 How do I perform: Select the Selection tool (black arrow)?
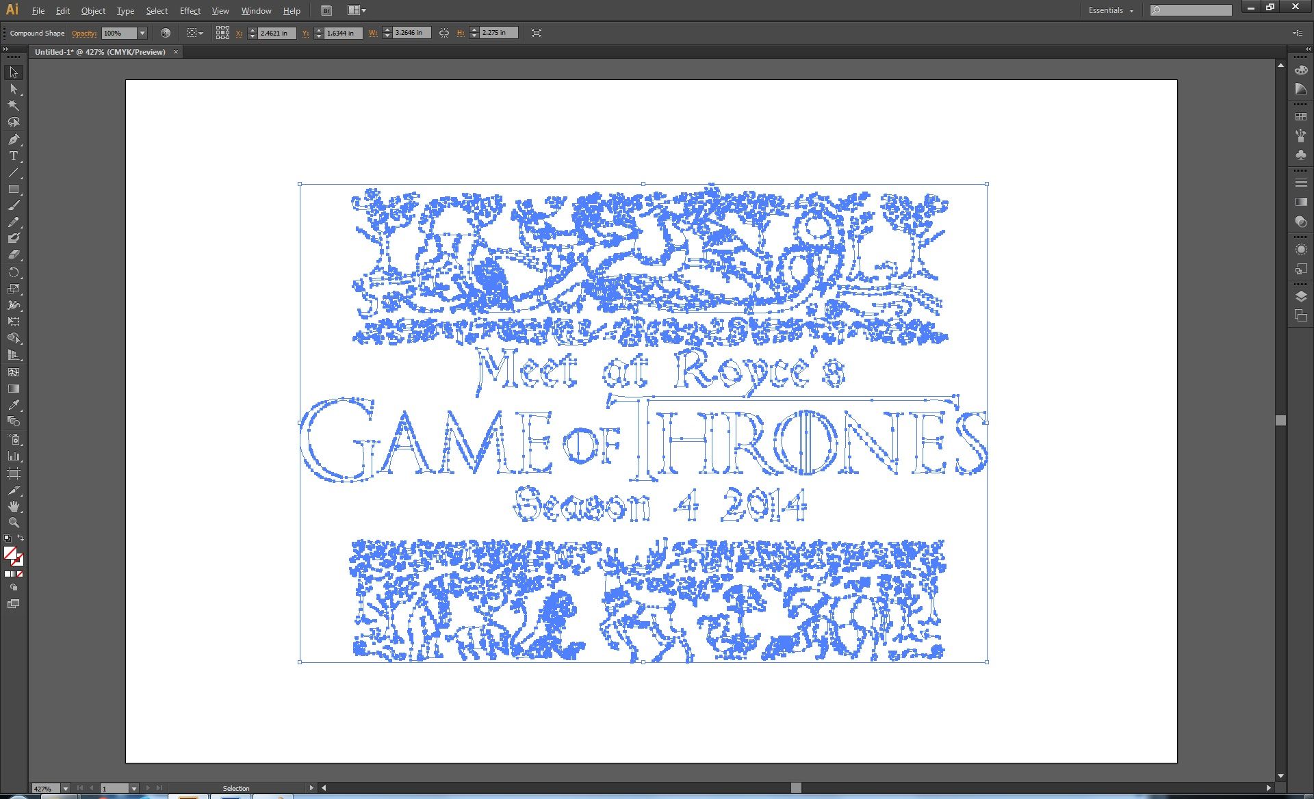click(x=14, y=73)
